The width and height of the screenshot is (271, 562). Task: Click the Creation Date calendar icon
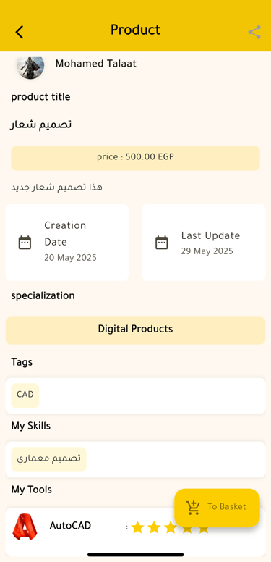25,243
